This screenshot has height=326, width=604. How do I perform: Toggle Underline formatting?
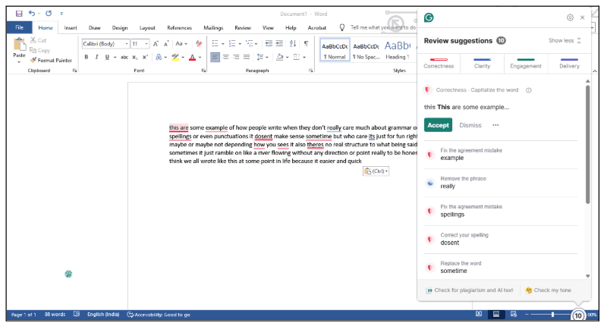(107, 58)
